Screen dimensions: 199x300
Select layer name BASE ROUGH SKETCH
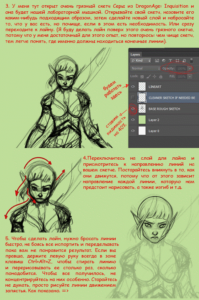coord(164,109)
